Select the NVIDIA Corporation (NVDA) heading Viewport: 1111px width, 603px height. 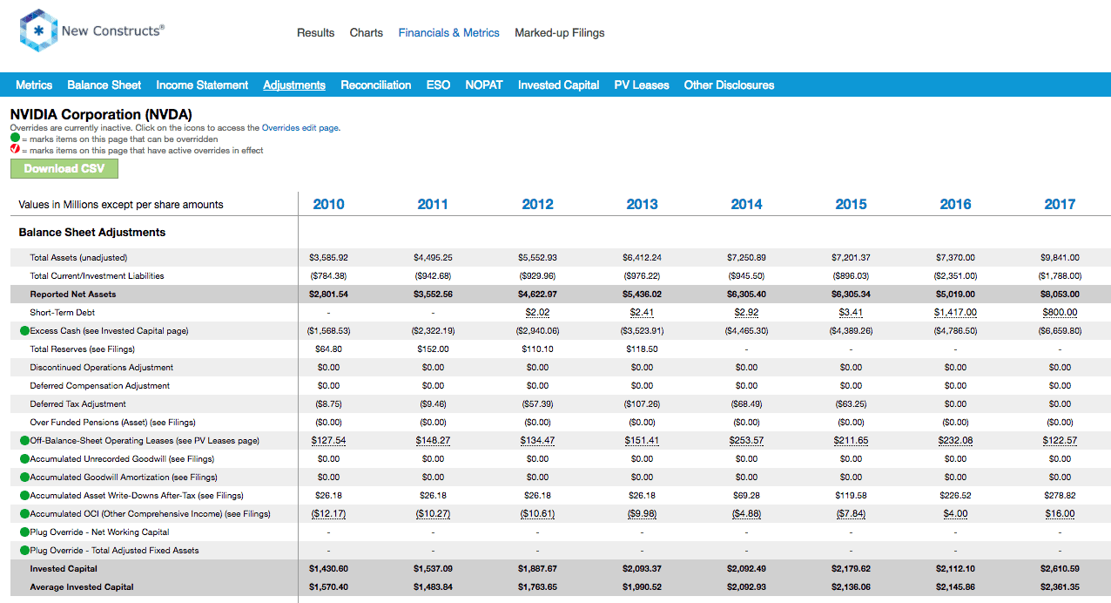(x=101, y=114)
